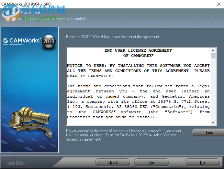
Task: Click the license scrollbar up arrow
Action: (213, 50)
